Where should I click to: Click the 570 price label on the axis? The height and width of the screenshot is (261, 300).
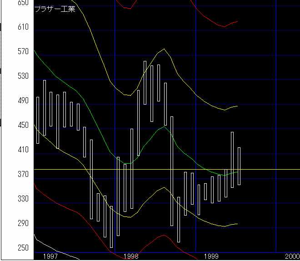pos(23,52)
